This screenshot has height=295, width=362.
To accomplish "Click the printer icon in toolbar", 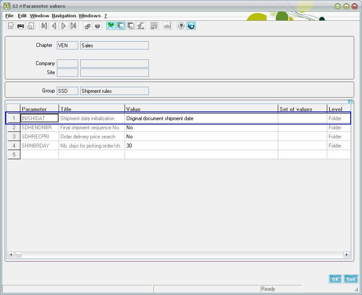I will [20, 26].
